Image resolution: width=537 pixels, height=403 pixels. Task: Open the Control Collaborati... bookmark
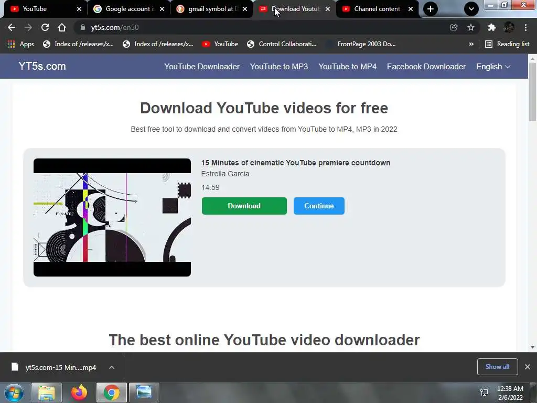click(282, 44)
